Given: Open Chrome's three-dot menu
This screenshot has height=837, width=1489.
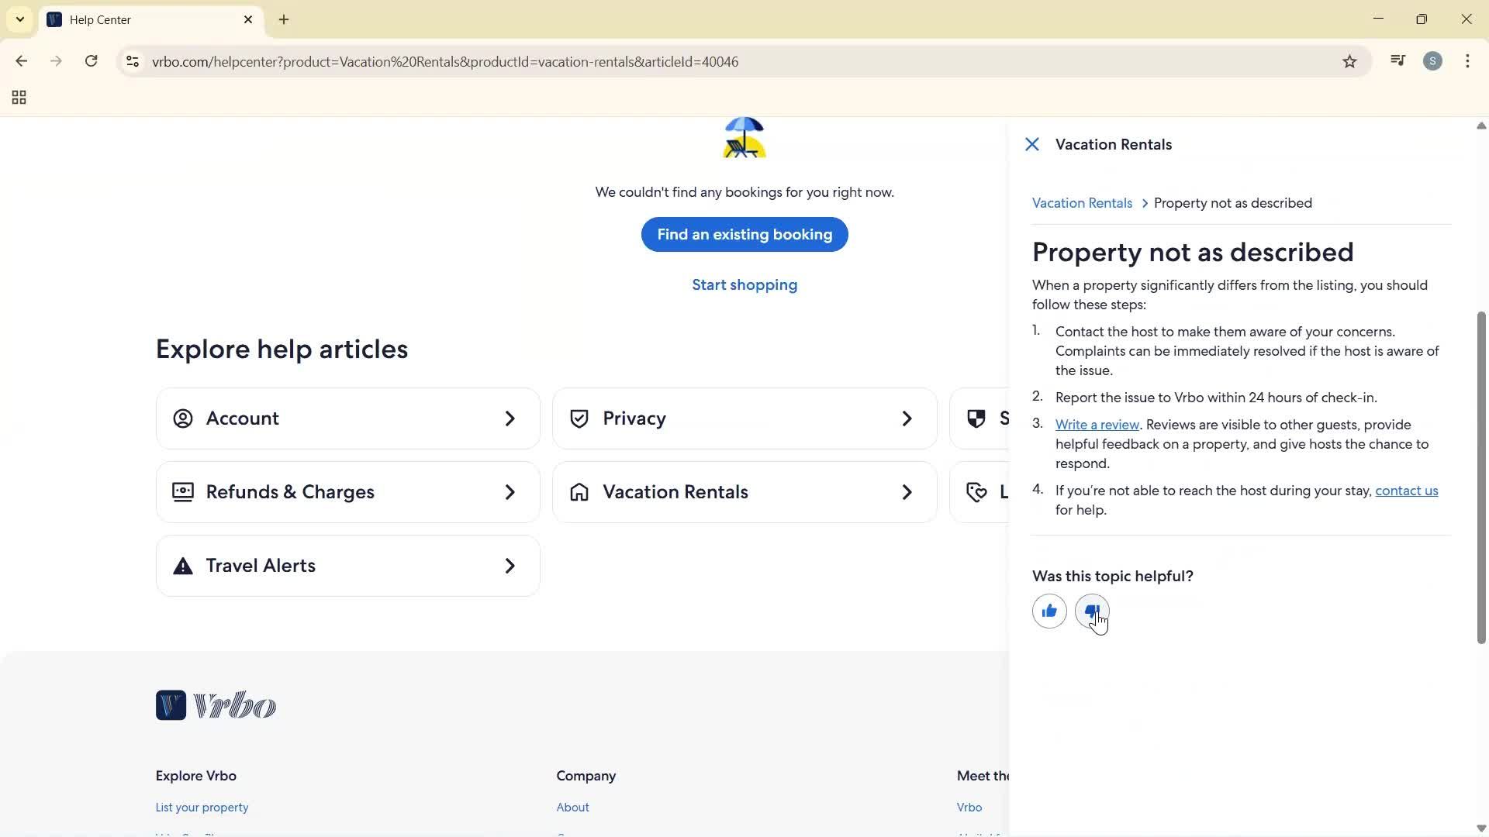Looking at the screenshot, I should [x=1467, y=61].
